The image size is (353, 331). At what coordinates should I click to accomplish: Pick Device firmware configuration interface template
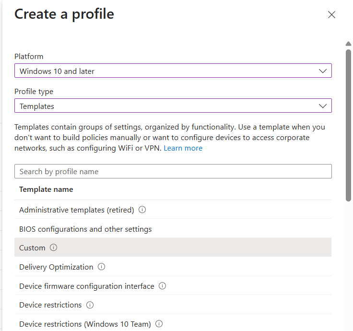point(87,286)
